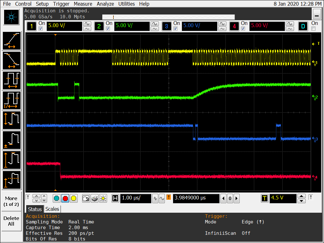This screenshot has width=324, height=243.
Task: Click the orange delay reference arrow icon
Action: click(x=169, y=197)
